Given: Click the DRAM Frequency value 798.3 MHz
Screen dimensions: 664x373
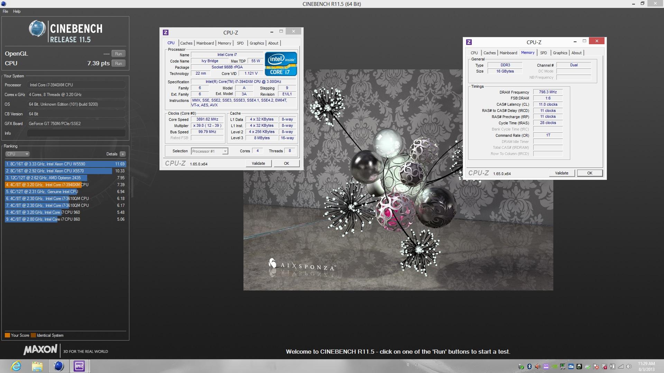Looking at the screenshot, I should pos(548,92).
